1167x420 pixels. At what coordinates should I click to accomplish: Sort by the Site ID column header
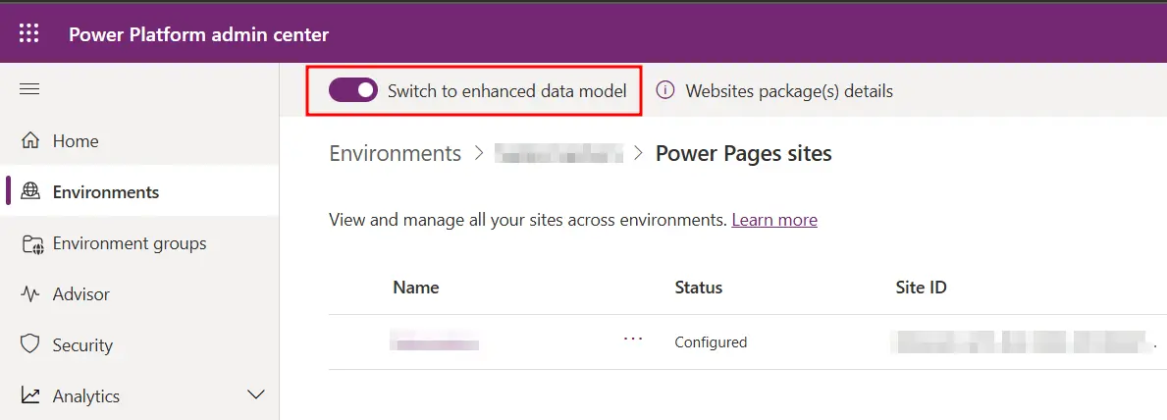click(x=921, y=288)
